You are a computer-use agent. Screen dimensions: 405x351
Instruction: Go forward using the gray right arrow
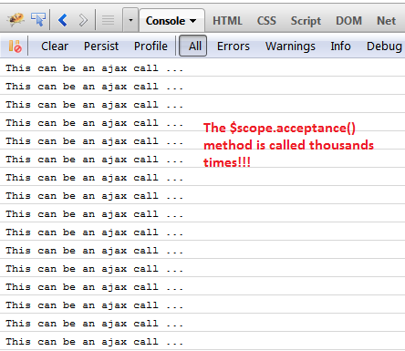83,20
